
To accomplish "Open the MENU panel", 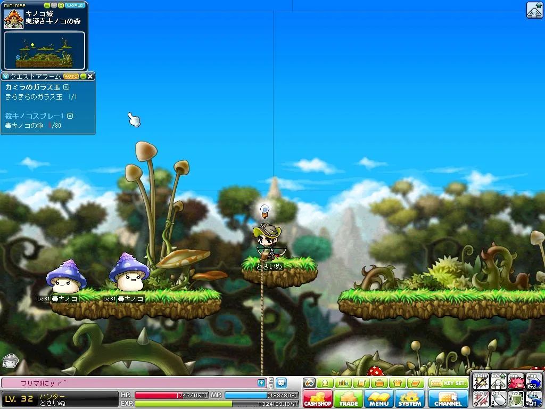I will pos(379,399).
